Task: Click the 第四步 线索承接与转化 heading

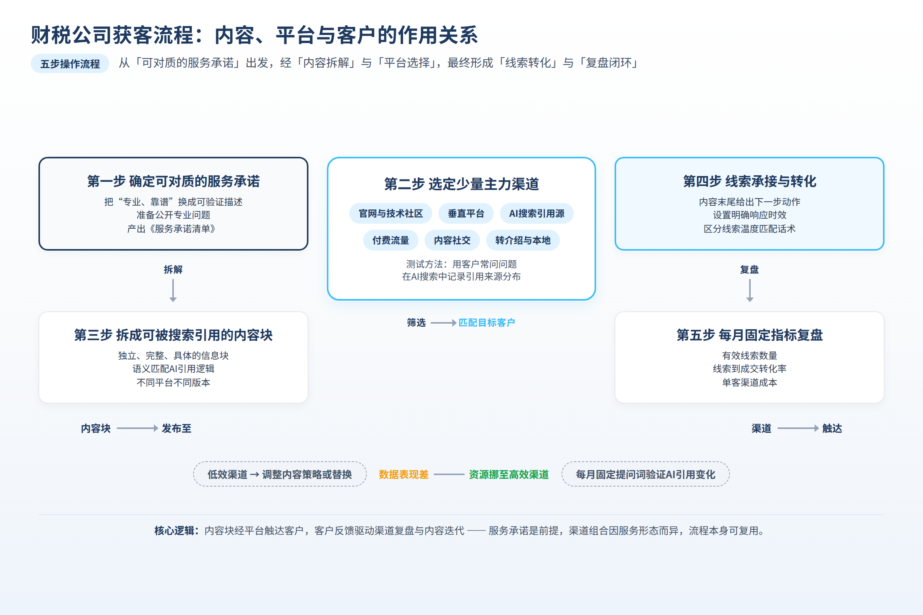Action: tap(750, 181)
